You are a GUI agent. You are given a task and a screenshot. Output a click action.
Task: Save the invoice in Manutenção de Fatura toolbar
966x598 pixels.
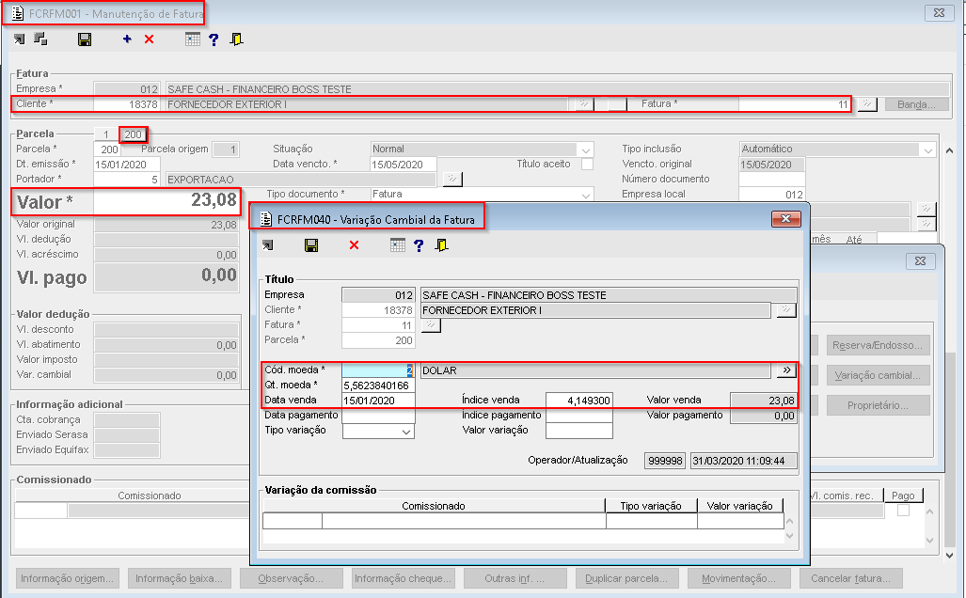pos(85,39)
